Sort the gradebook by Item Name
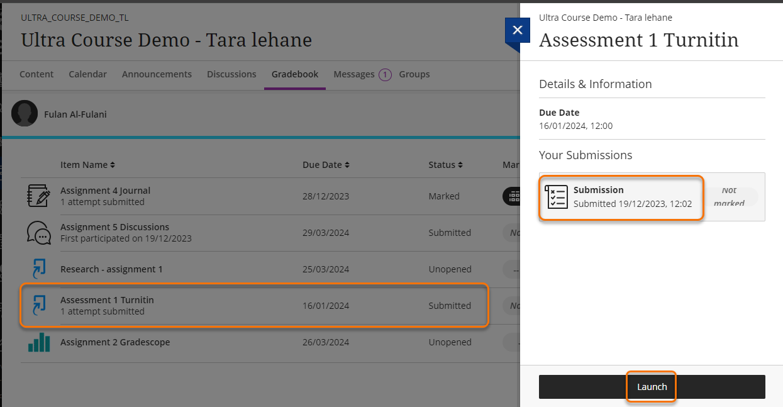This screenshot has width=783, height=407. click(87, 165)
